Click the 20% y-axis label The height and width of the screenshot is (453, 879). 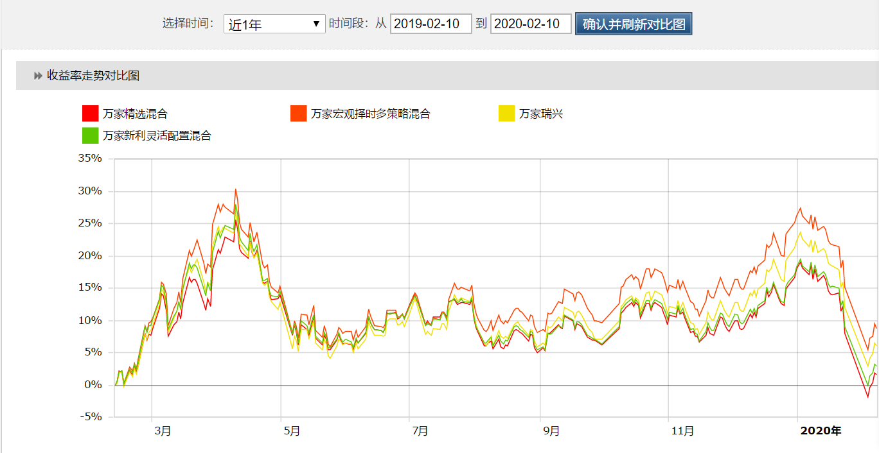coord(90,255)
